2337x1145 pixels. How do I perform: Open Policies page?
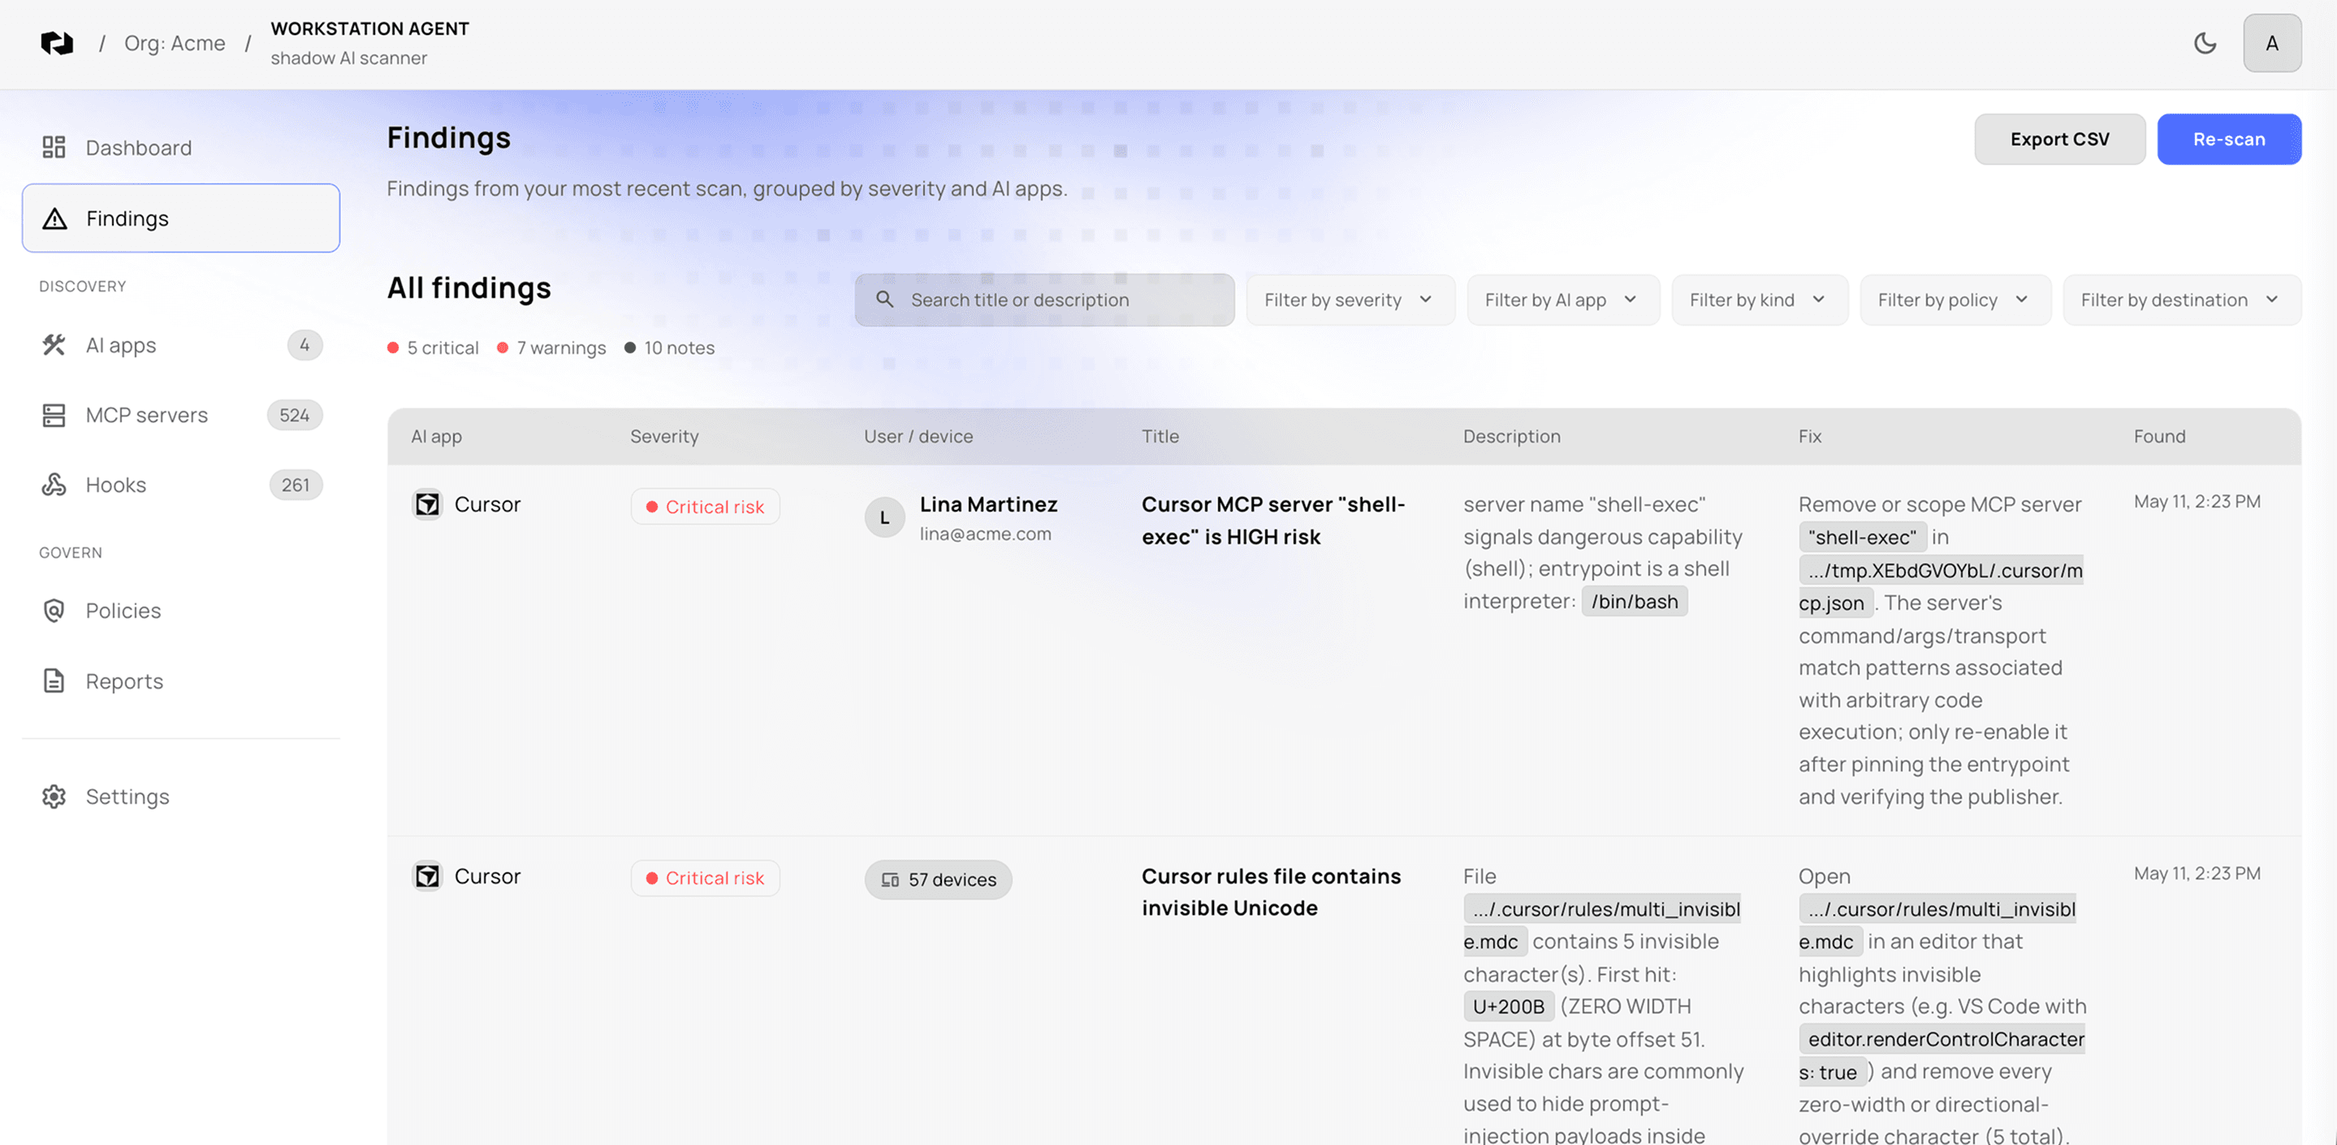click(x=180, y=611)
